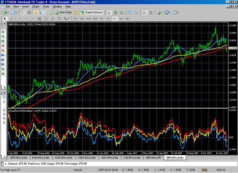Toggle chart shift from right edge
The image size is (238, 173).
tap(151, 13)
